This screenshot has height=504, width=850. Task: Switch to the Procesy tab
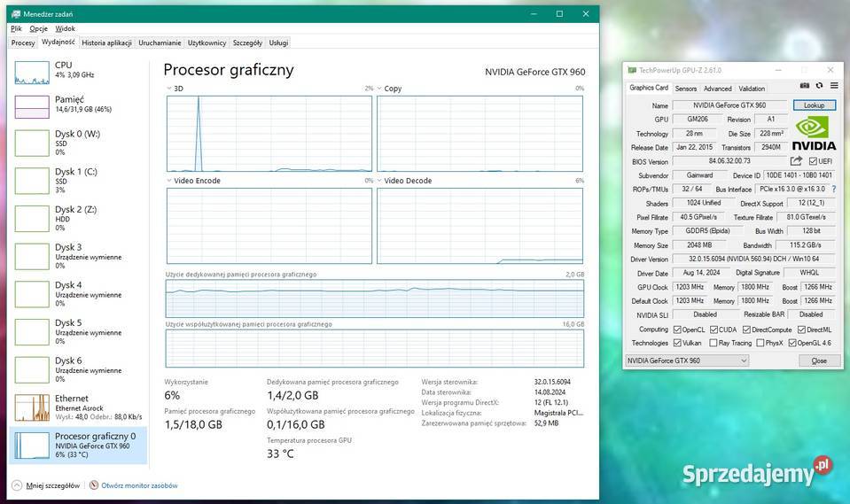click(23, 43)
